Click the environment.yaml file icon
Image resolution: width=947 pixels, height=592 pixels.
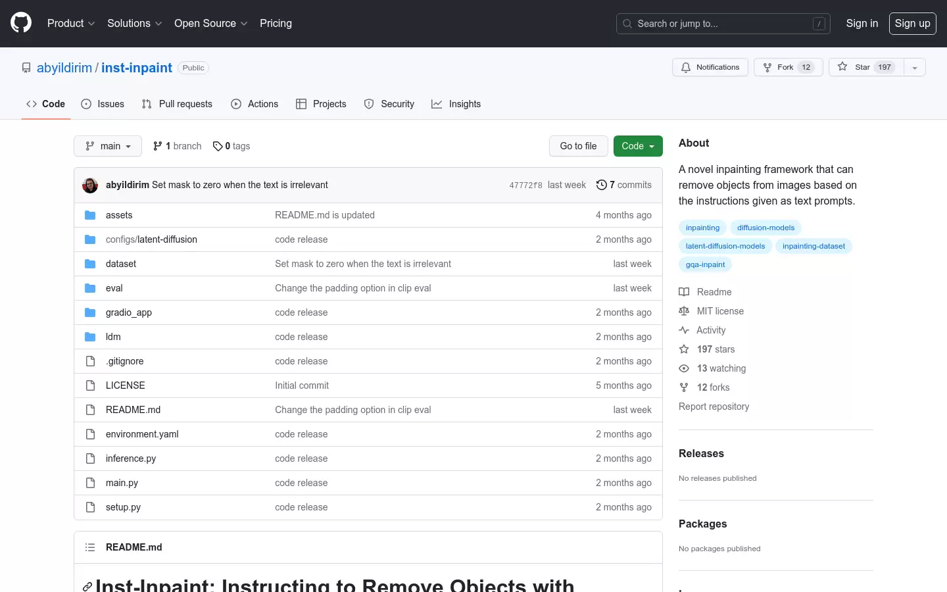coord(90,434)
